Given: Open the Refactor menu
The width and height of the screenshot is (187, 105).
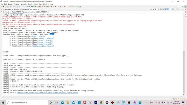Looking at the screenshot, I should [x=17, y=4].
